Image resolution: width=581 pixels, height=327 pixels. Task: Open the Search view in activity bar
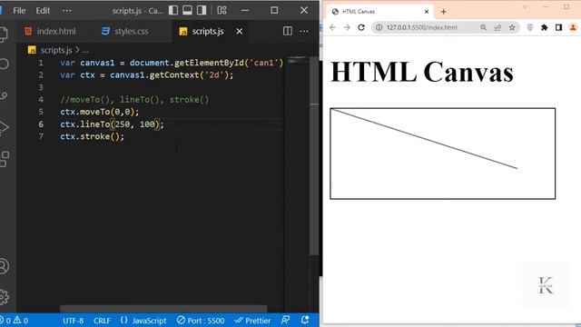(4, 64)
